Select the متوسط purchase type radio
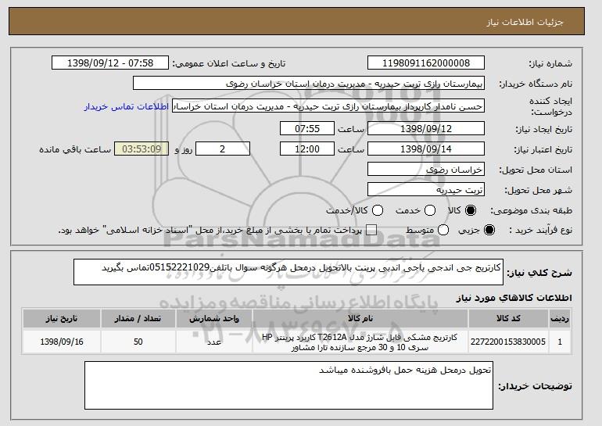The image size is (602, 426). click(x=443, y=230)
